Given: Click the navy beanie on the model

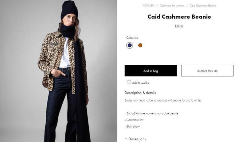Looking at the screenshot, I should (x=69, y=9).
